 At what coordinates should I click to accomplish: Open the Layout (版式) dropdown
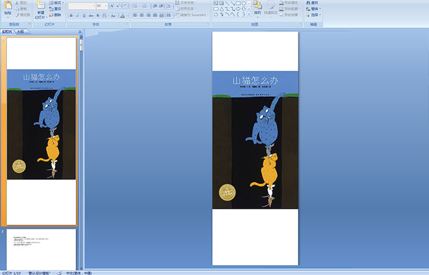(x=56, y=2)
